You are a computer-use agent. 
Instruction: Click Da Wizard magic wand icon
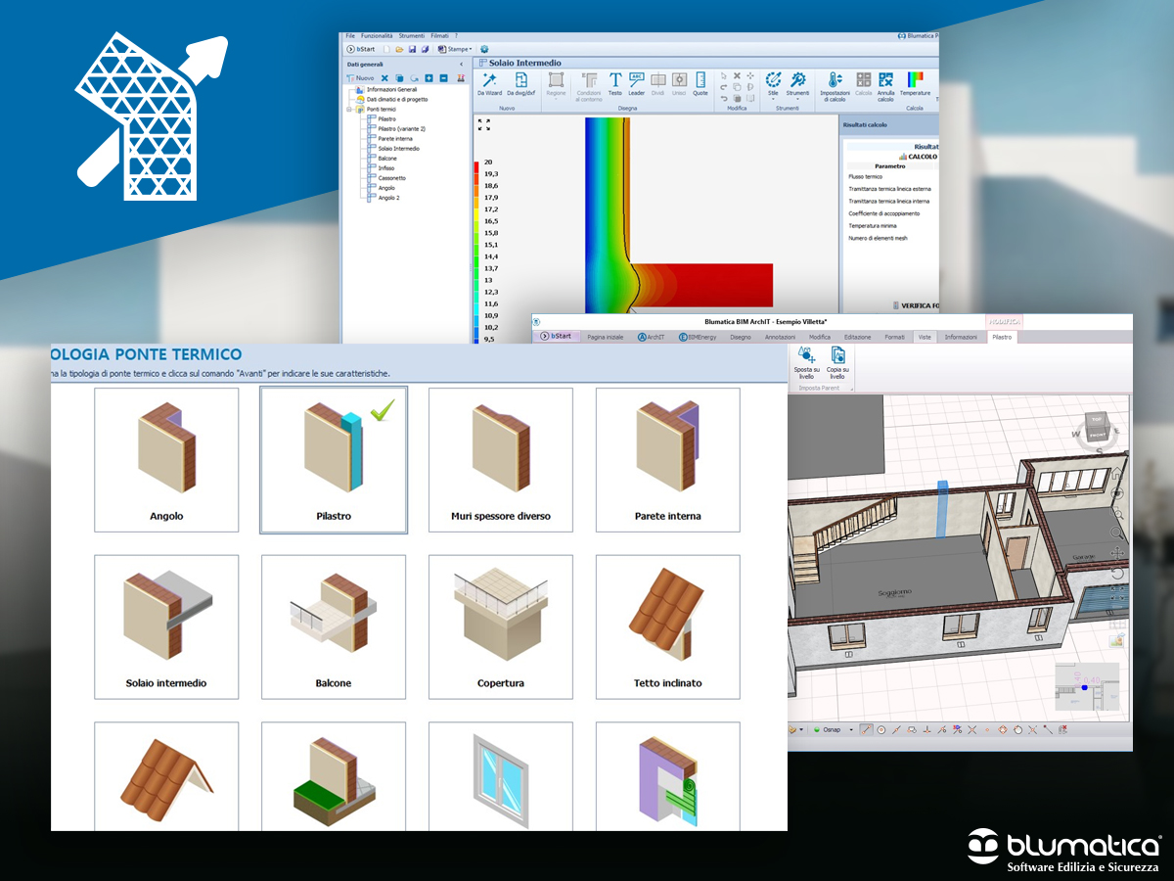pos(489,80)
